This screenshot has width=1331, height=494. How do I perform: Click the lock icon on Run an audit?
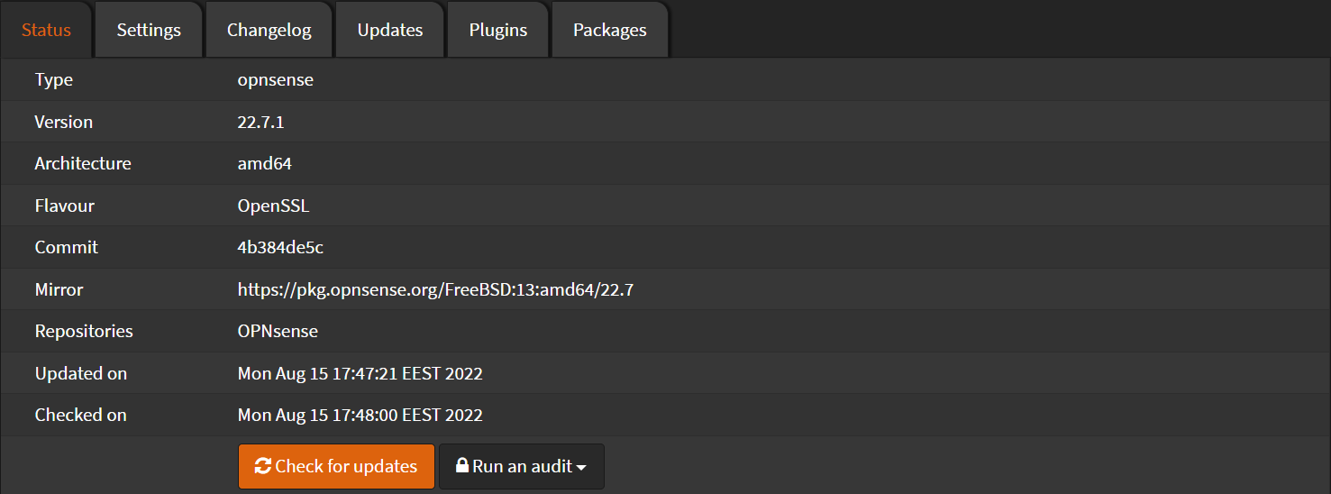462,466
